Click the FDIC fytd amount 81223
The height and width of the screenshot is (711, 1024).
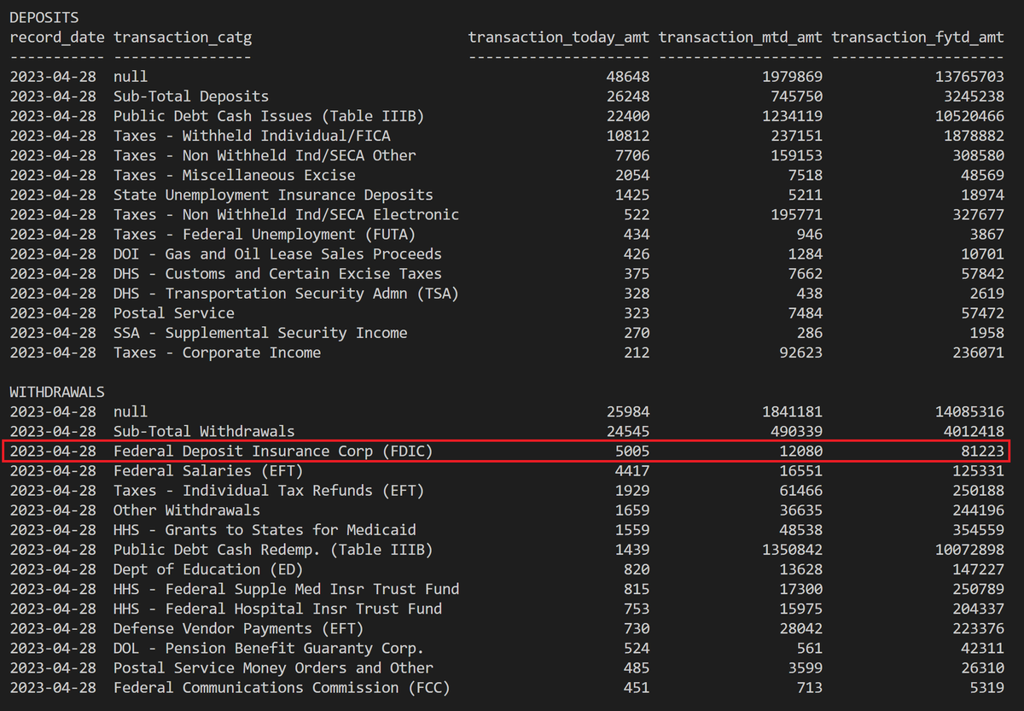(982, 451)
